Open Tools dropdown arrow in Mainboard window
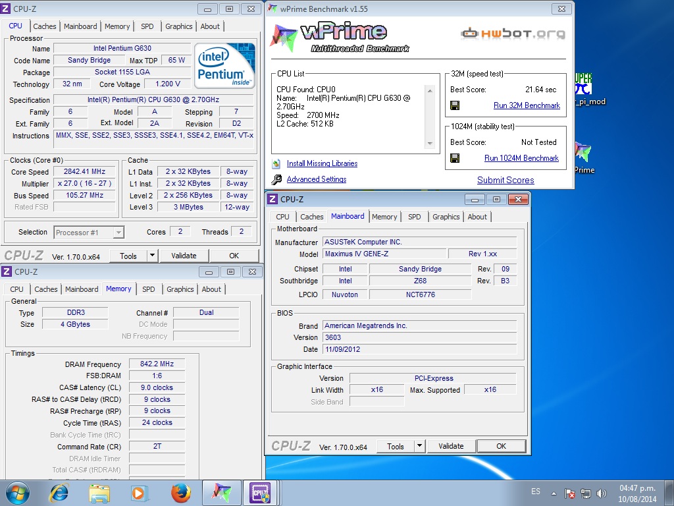The height and width of the screenshot is (506, 674). click(x=419, y=446)
